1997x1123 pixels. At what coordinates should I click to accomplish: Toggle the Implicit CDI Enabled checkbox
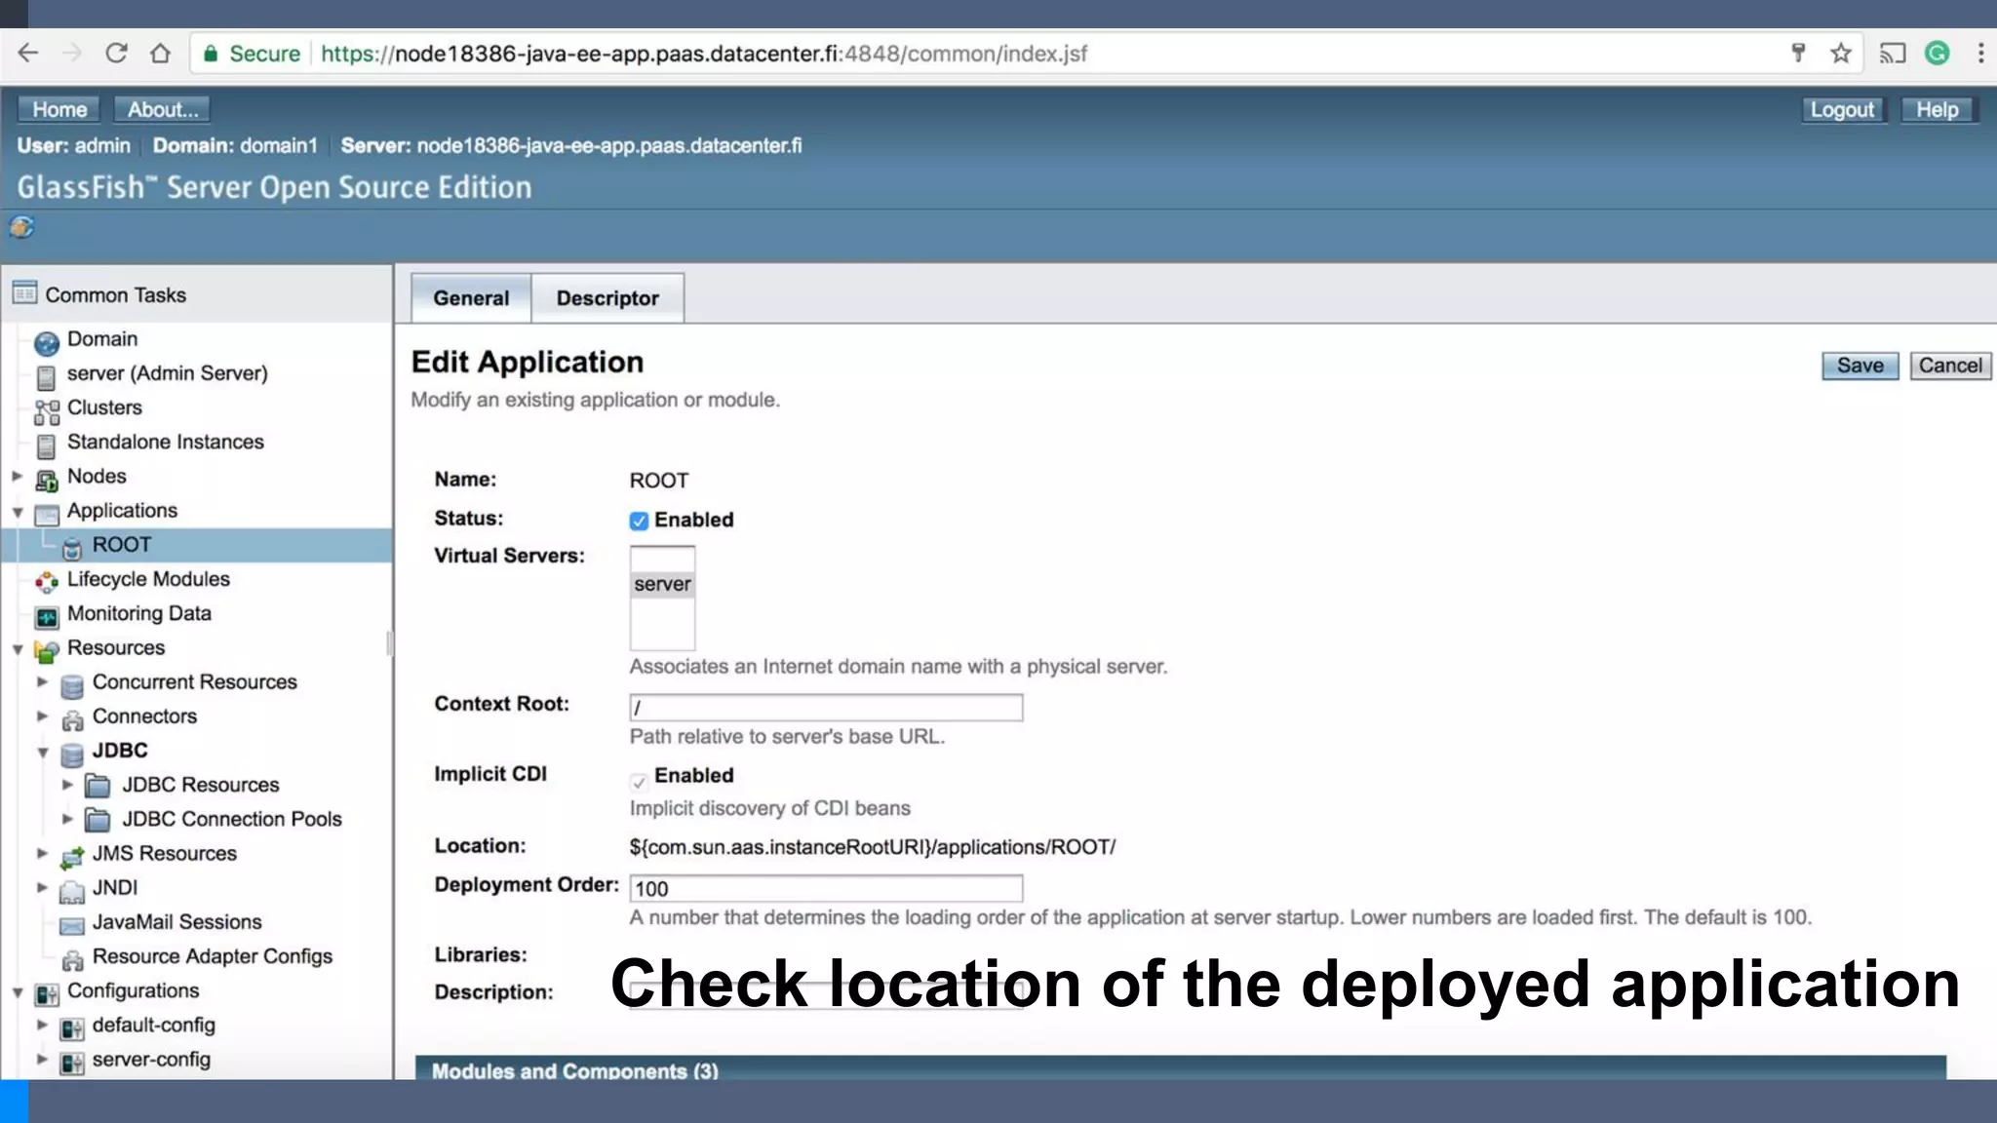click(x=639, y=782)
